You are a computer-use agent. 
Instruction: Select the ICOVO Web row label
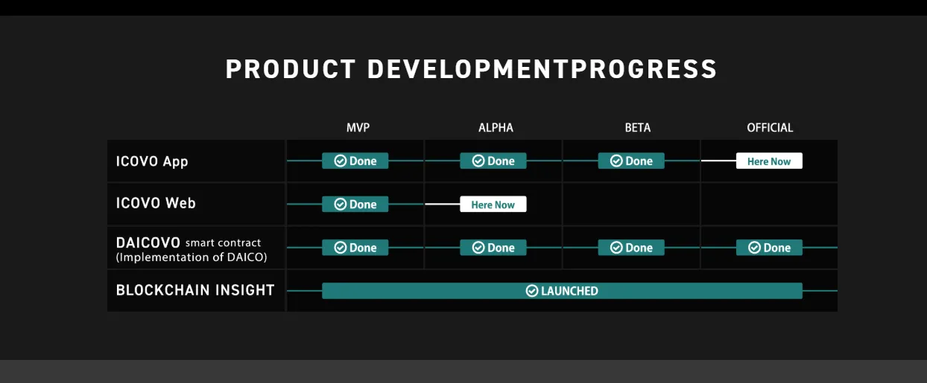tap(156, 203)
